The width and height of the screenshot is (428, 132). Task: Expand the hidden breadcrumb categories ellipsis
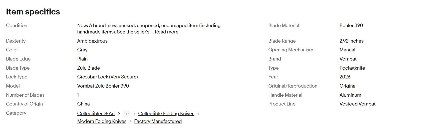click(126, 114)
